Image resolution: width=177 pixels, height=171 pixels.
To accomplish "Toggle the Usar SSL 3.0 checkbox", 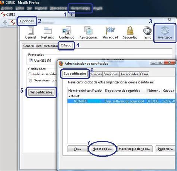I will pos(31,61).
